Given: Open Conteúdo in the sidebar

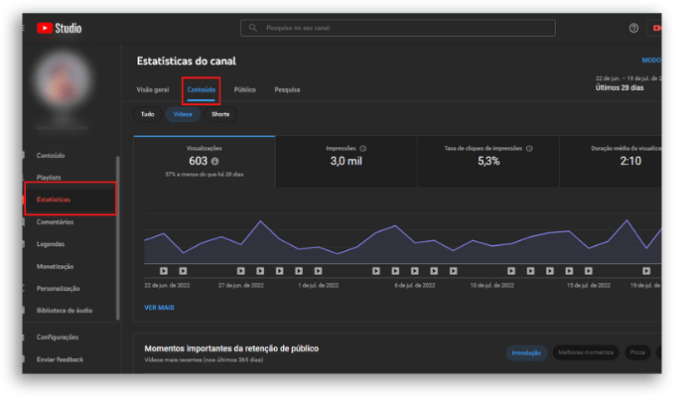Looking at the screenshot, I should [51, 156].
